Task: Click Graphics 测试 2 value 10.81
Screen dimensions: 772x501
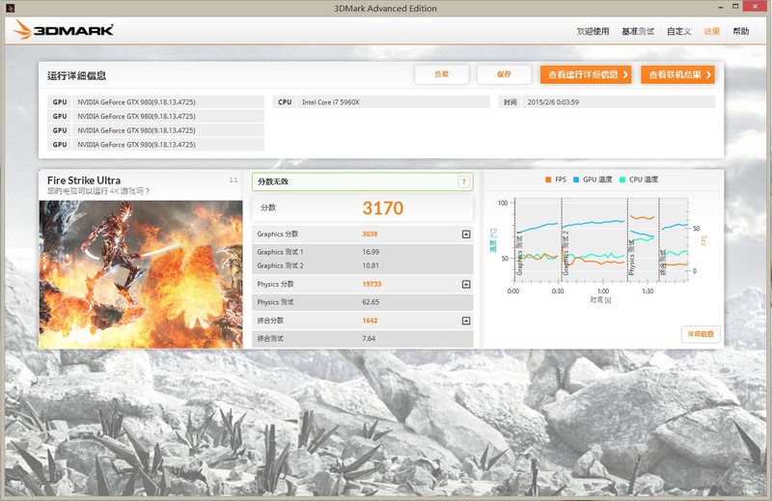Action: point(371,265)
